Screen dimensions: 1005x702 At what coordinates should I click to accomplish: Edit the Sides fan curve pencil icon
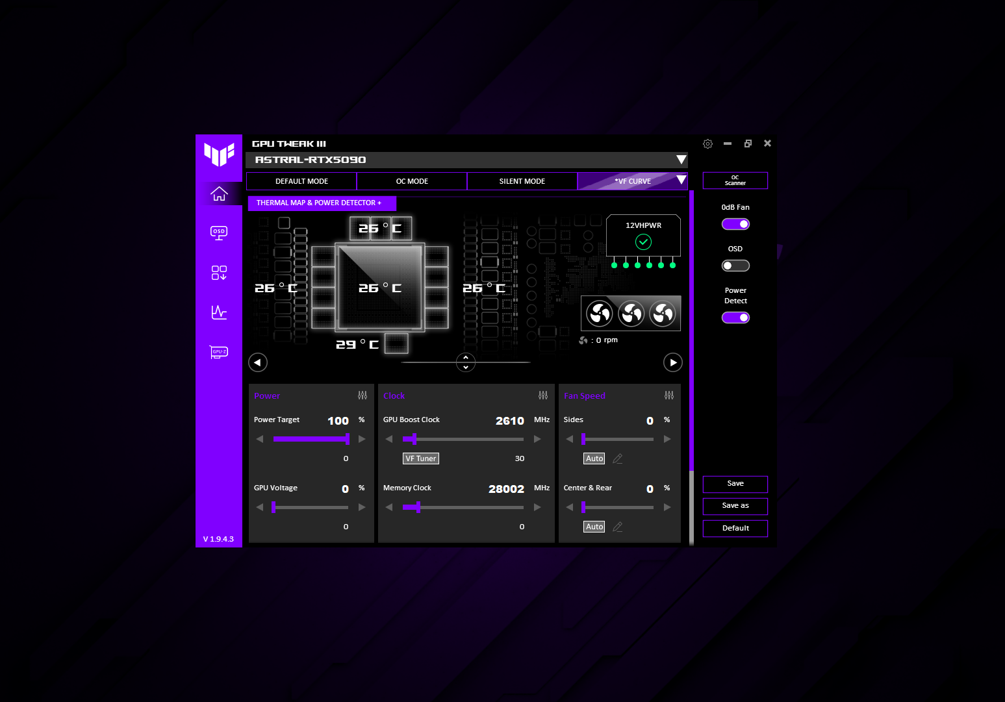point(618,458)
